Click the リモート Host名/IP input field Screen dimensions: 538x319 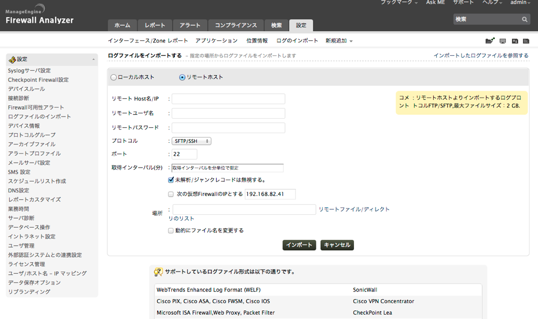pos(228,99)
